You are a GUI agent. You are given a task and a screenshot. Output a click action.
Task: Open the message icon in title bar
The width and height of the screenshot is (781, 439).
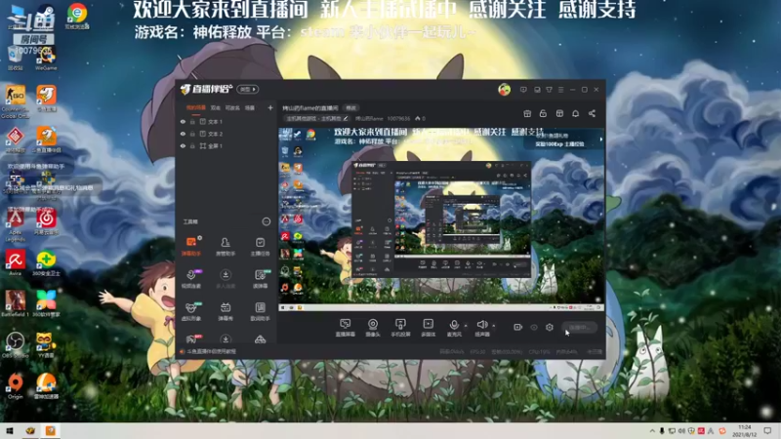(523, 90)
